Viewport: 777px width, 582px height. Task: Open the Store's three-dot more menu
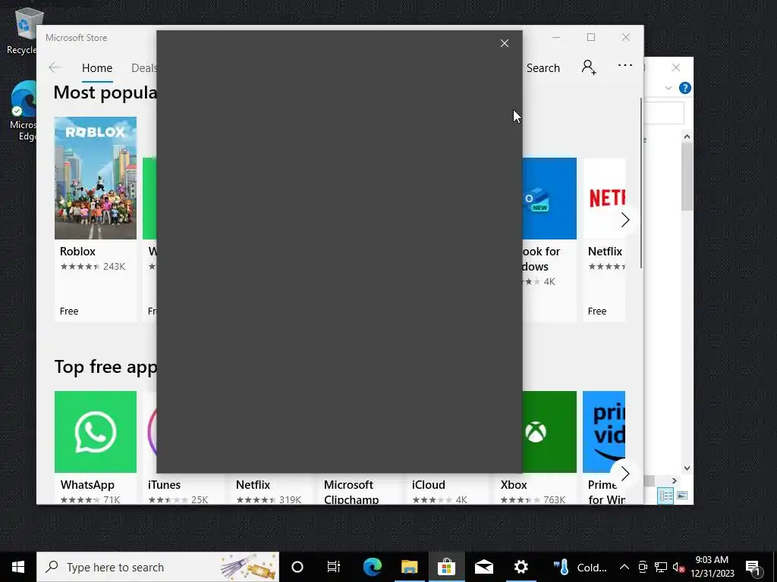click(x=625, y=65)
